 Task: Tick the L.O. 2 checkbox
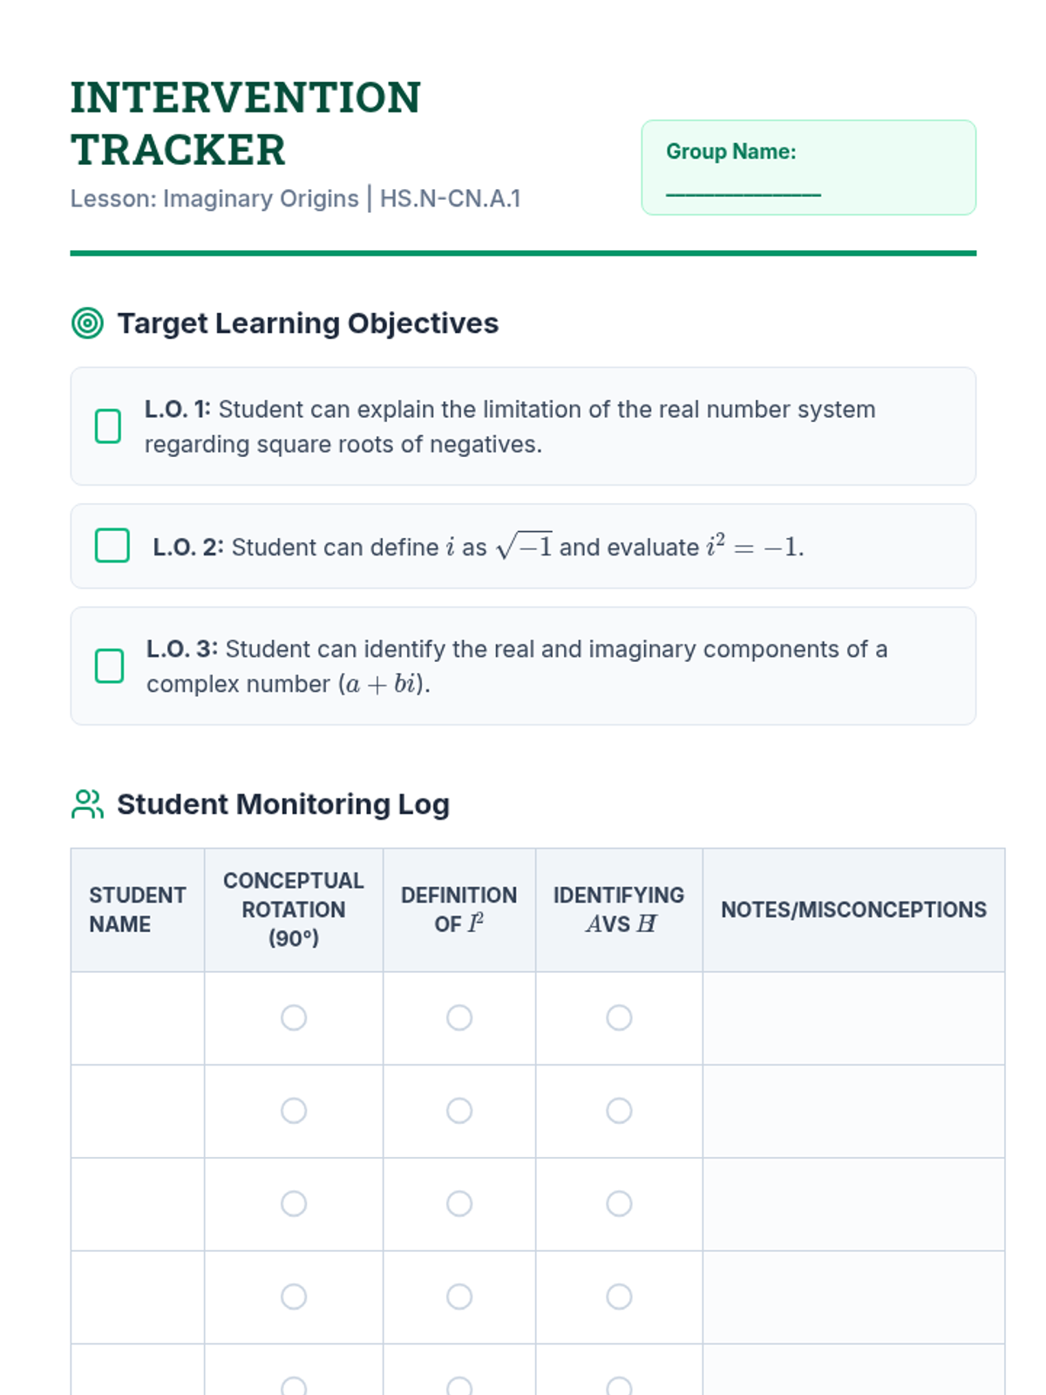[112, 546]
